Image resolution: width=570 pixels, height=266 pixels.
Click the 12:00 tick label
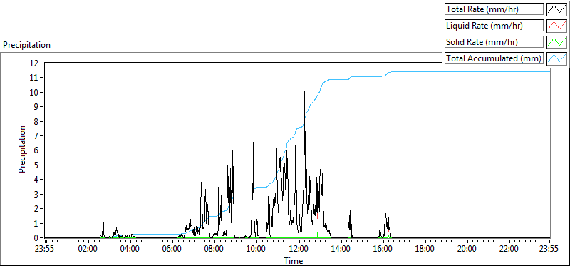pos(299,249)
